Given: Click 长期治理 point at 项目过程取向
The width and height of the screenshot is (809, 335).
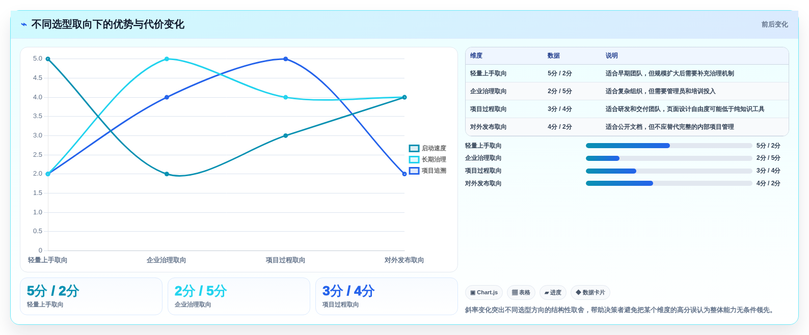Looking at the screenshot, I should (285, 97).
